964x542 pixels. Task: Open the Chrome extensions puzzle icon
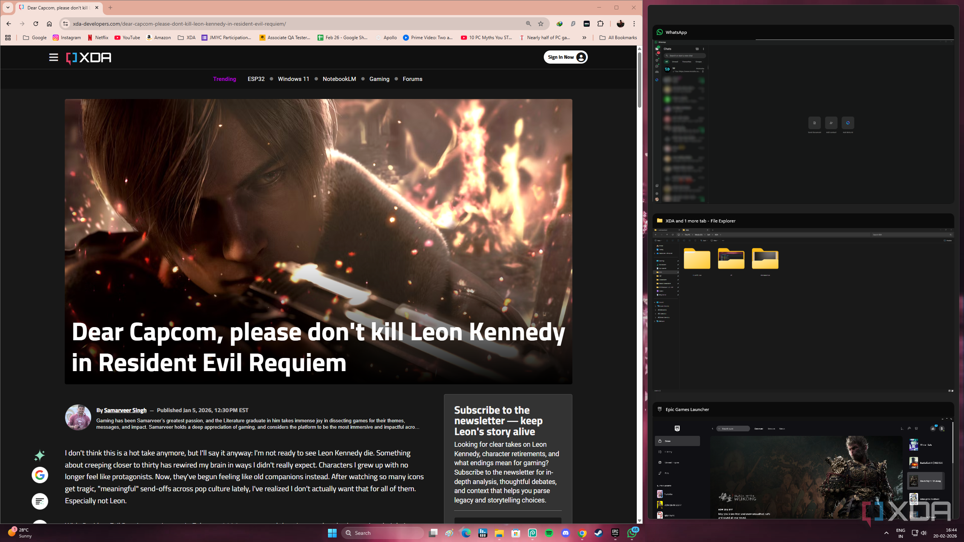[601, 24]
